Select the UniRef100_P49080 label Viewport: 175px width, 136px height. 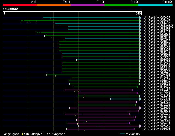coord(157,78)
